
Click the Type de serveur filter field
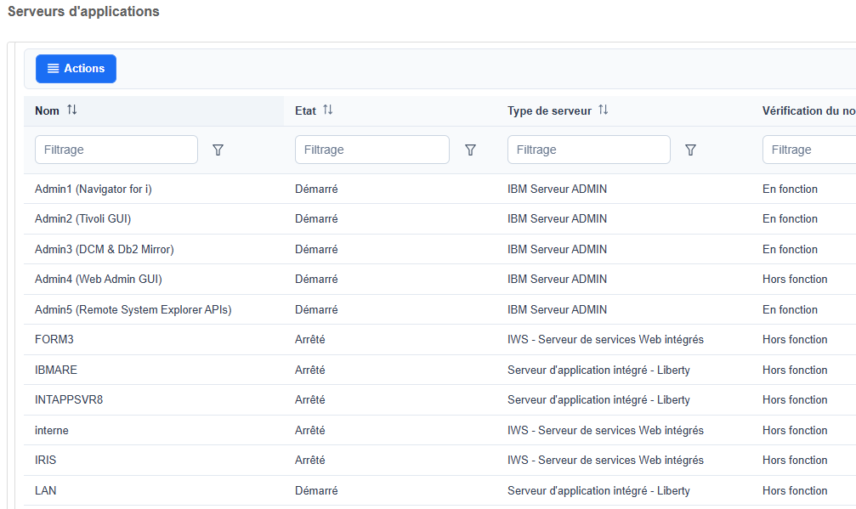[589, 150]
